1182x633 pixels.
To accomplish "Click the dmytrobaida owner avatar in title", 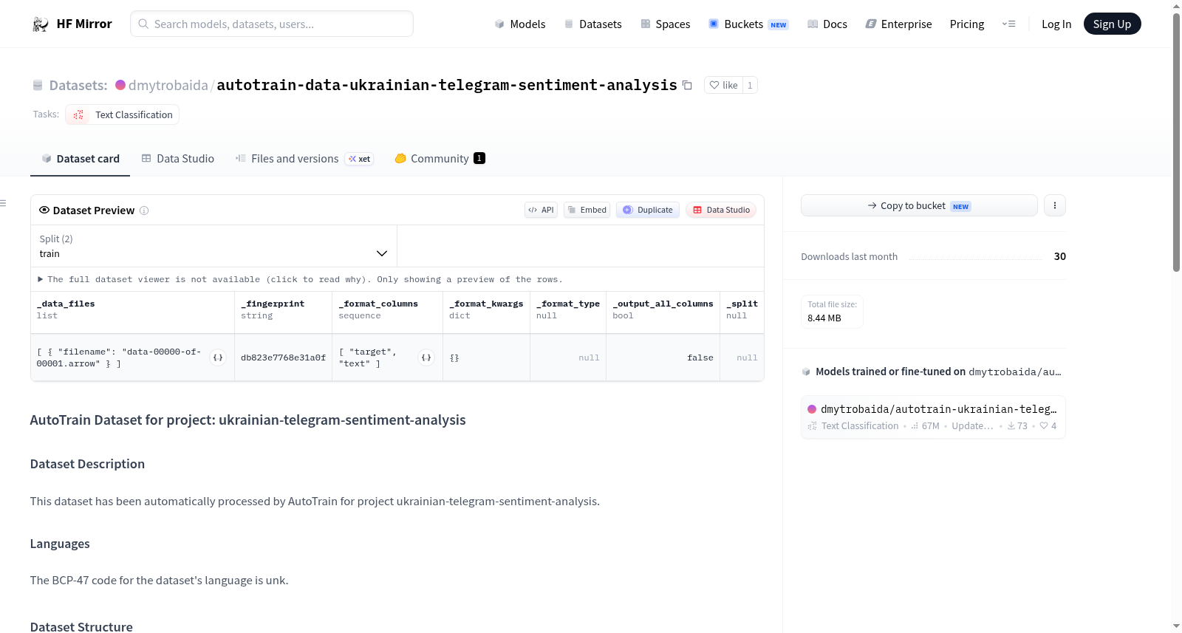I will click(120, 85).
